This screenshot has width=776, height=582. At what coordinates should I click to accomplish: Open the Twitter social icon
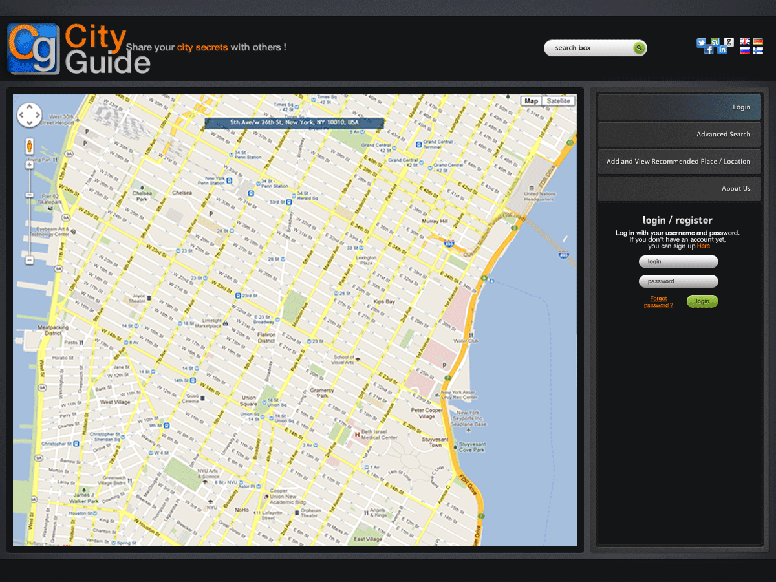click(702, 43)
